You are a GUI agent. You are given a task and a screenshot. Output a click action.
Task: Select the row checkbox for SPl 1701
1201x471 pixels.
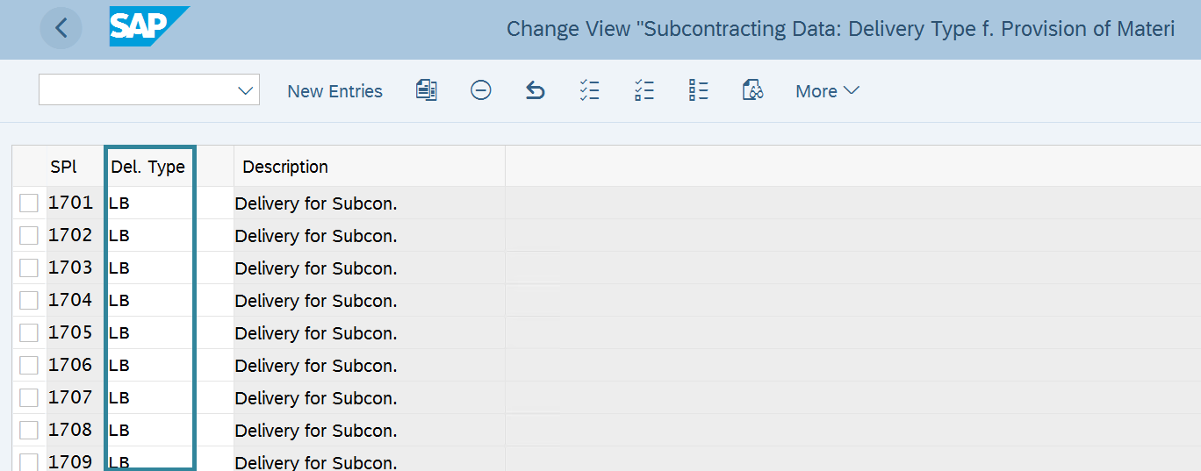pos(29,203)
